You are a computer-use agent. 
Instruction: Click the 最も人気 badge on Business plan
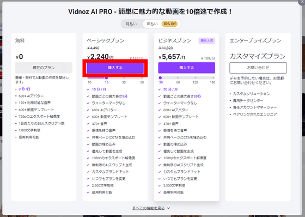[207, 40]
